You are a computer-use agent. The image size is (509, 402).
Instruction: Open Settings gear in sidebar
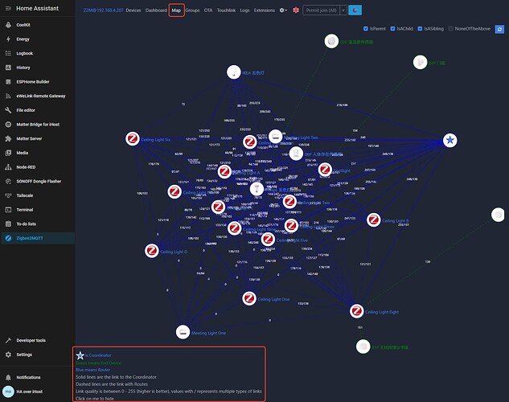click(8, 355)
